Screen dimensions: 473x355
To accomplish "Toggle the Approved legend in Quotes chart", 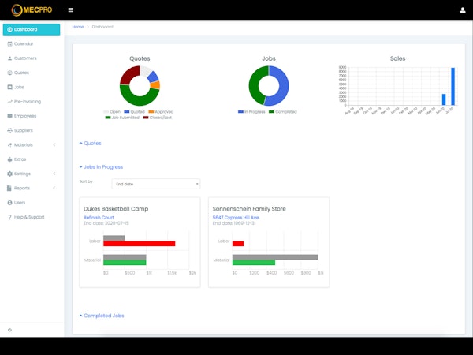I will coord(161,112).
